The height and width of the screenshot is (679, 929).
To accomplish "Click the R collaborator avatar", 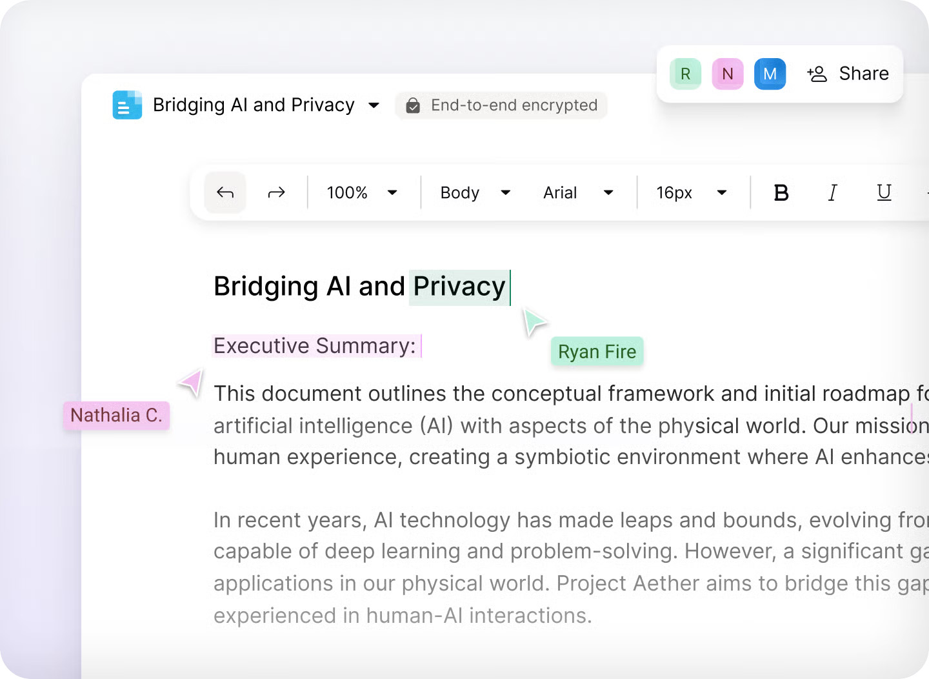I will (x=685, y=74).
